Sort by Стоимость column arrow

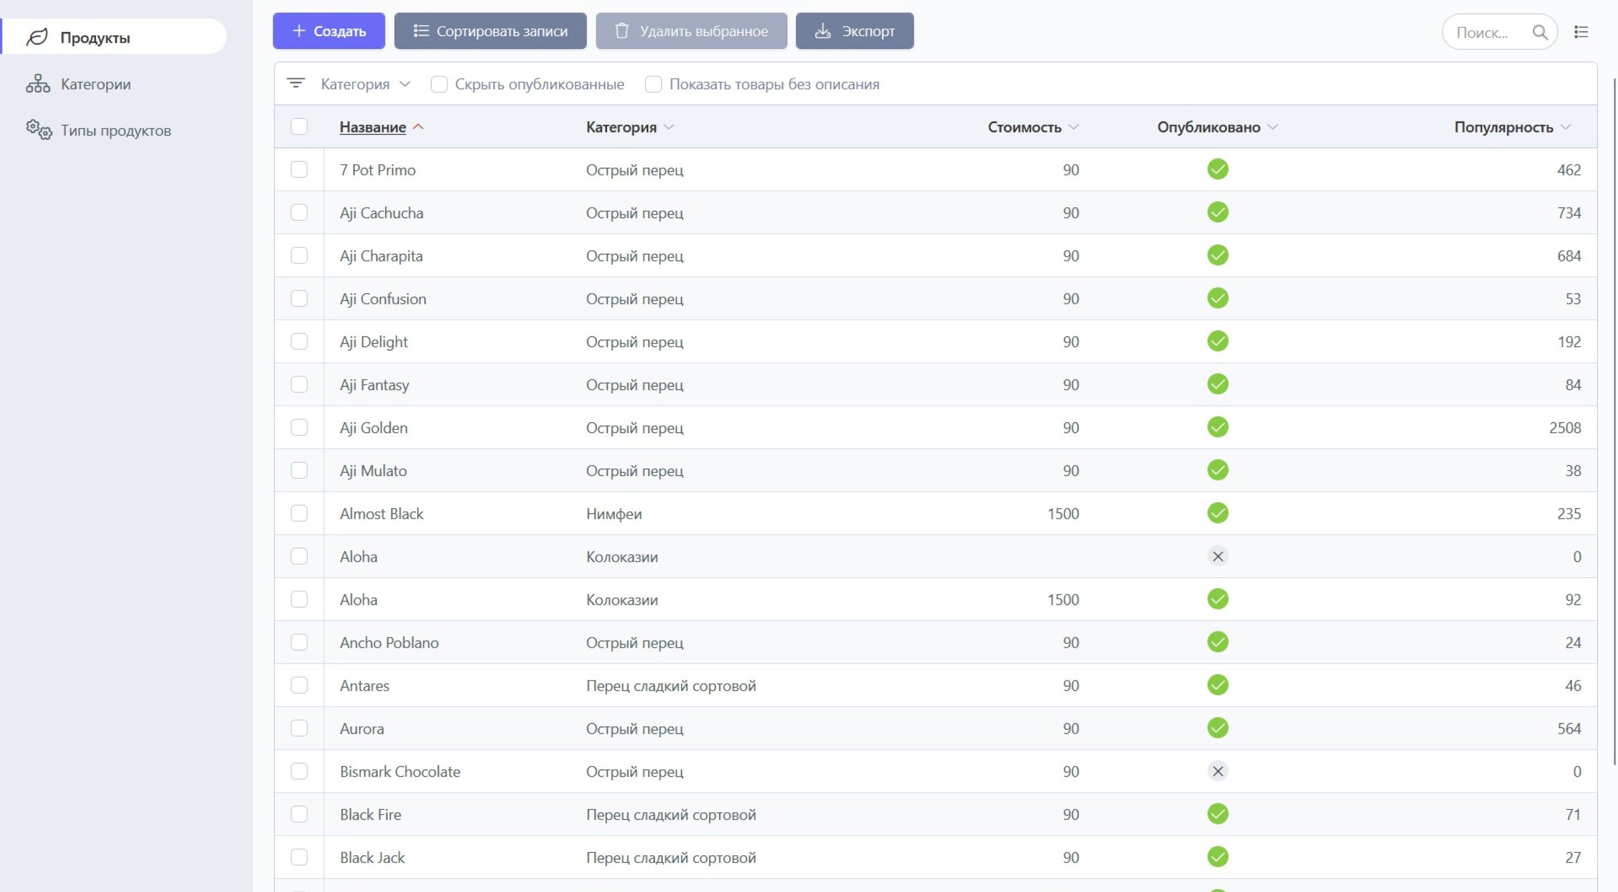tap(1073, 127)
